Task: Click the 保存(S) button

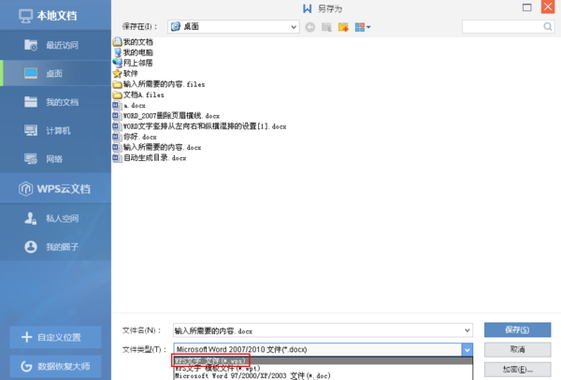Action: [x=517, y=329]
